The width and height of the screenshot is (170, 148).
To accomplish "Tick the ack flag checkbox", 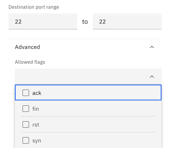I will (x=26, y=93).
